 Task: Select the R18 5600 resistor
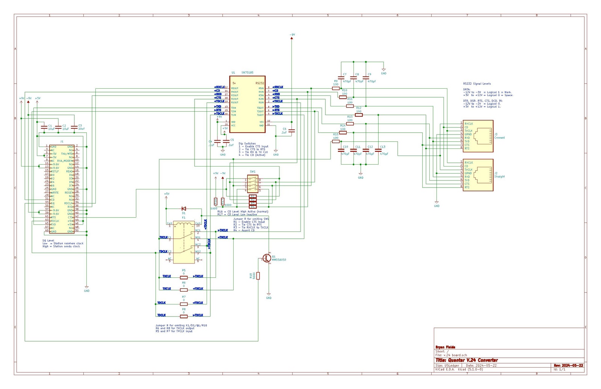click(x=258, y=275)
